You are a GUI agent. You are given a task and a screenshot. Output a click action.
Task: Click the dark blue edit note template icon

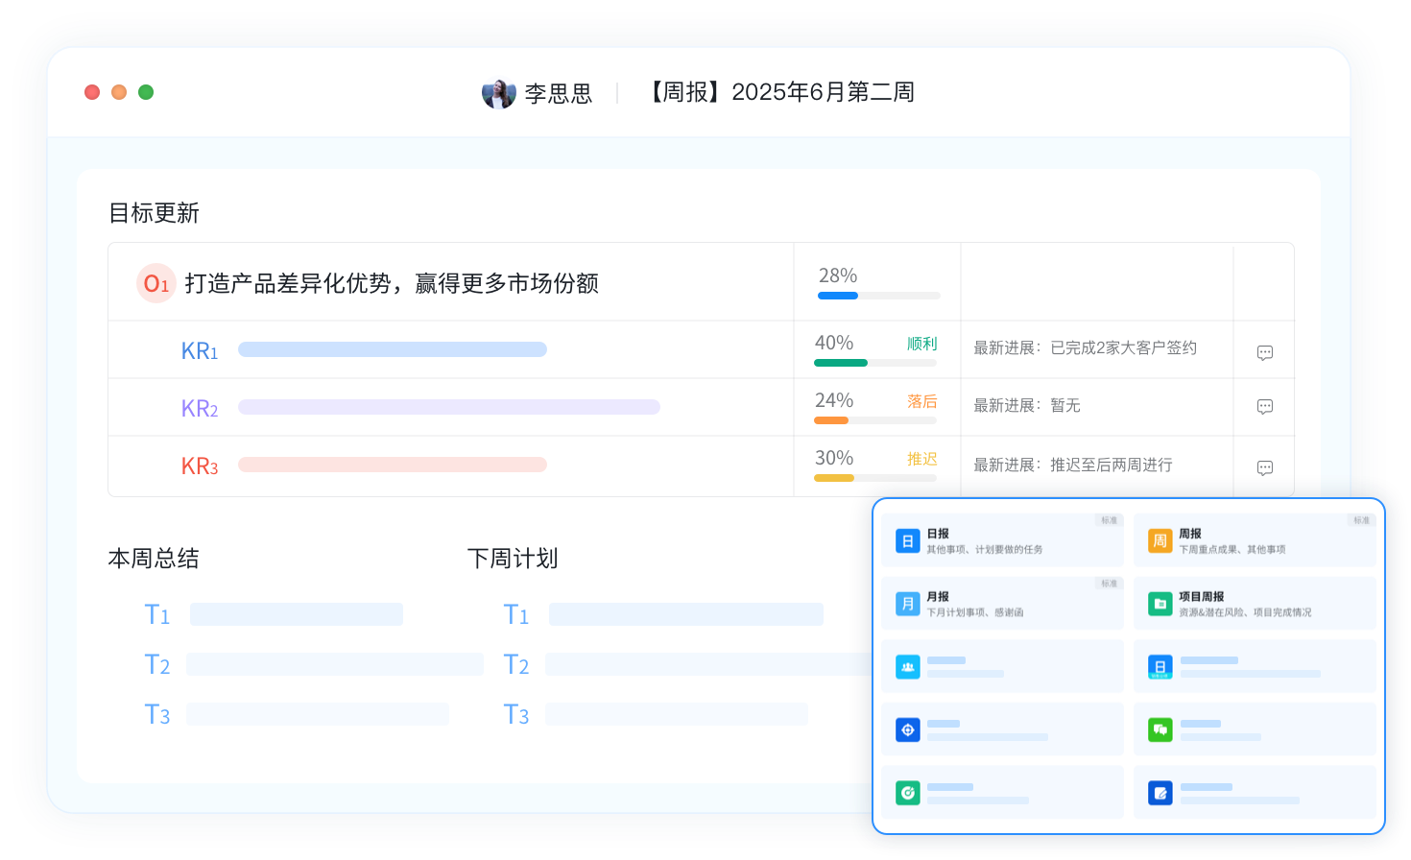click(x=1160, y=793)
